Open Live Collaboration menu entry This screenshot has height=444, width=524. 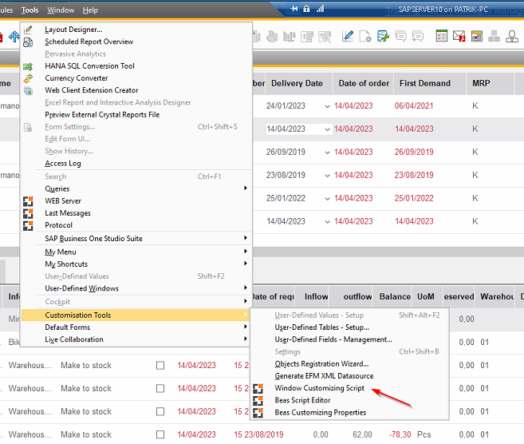(x=74, y=339)
